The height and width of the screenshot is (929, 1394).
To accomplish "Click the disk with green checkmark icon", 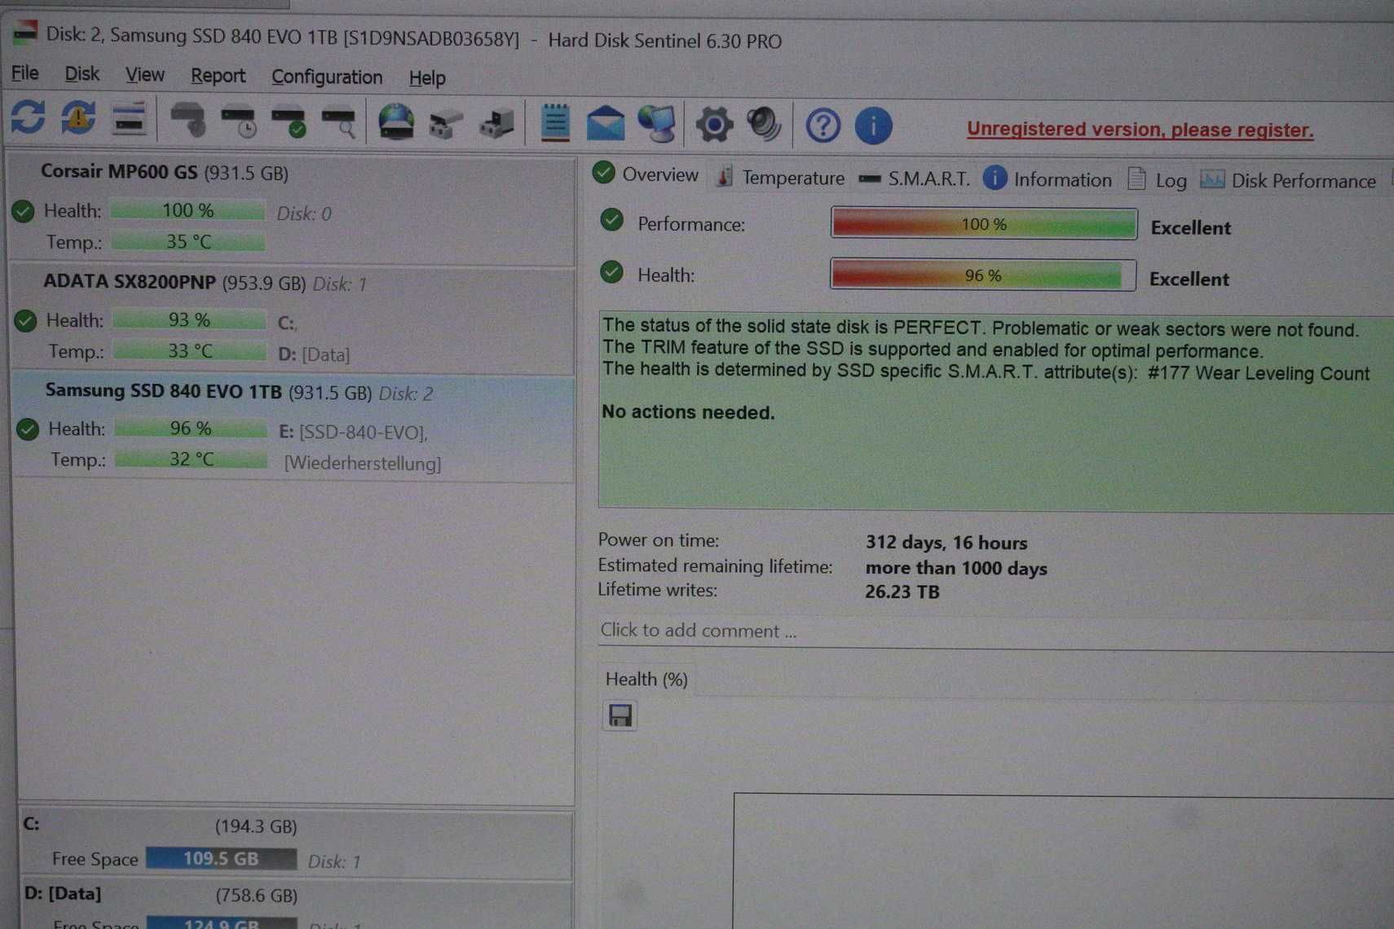I will 289,122.
